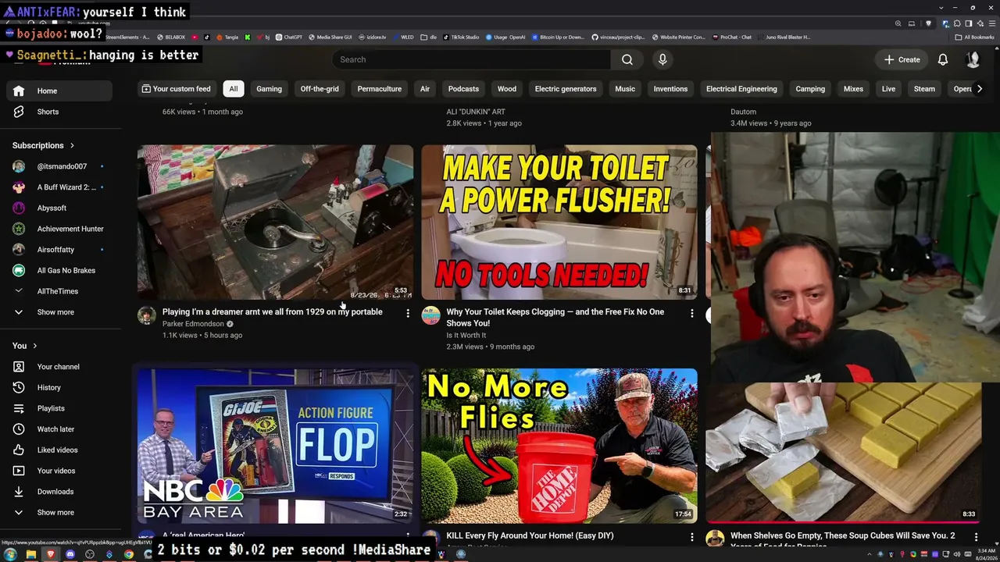
Task: Open Abyssoft subscription channel
Action: click(x=59, y=208)
